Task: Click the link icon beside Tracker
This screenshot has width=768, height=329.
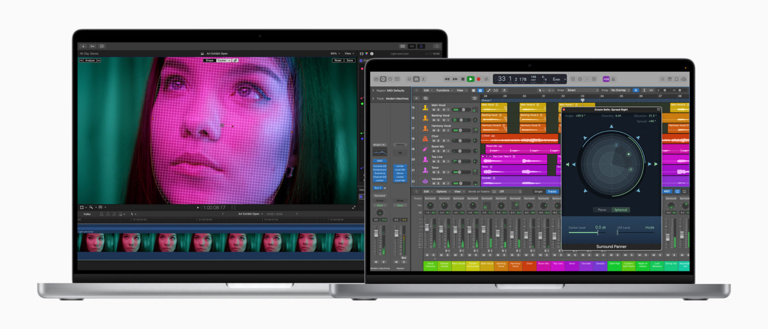Action: pos(235,60)
